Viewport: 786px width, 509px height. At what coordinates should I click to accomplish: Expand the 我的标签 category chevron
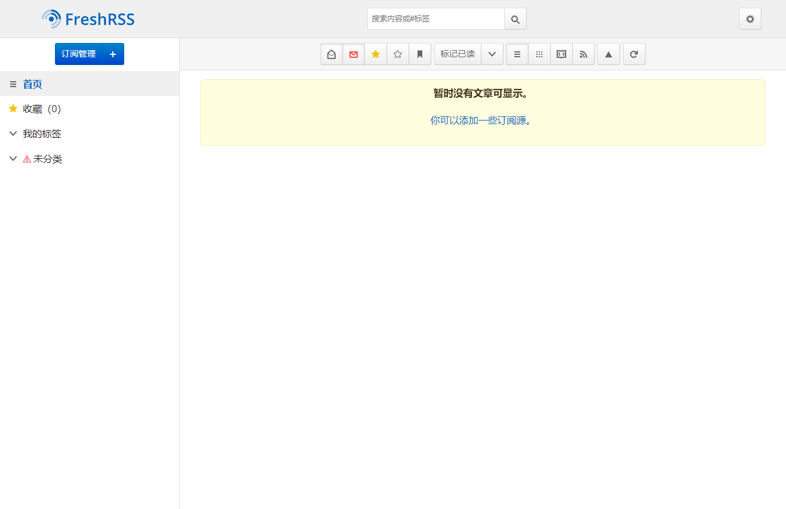pos(13,134)
